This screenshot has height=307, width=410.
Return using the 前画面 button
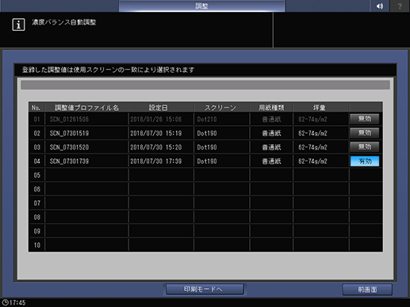click(367, 290)
